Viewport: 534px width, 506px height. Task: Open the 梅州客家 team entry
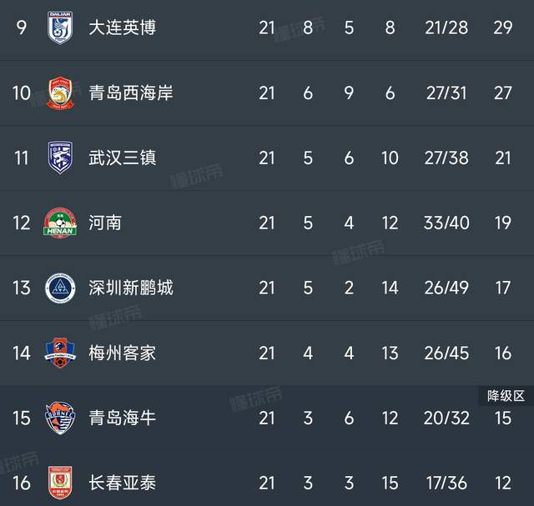tap(122, 353)
